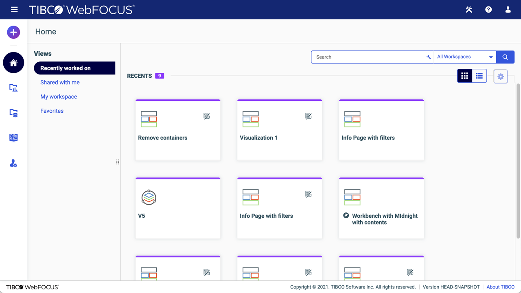Click the panel resize grip handle
521x293 pixels.
(x=118, y=162)
